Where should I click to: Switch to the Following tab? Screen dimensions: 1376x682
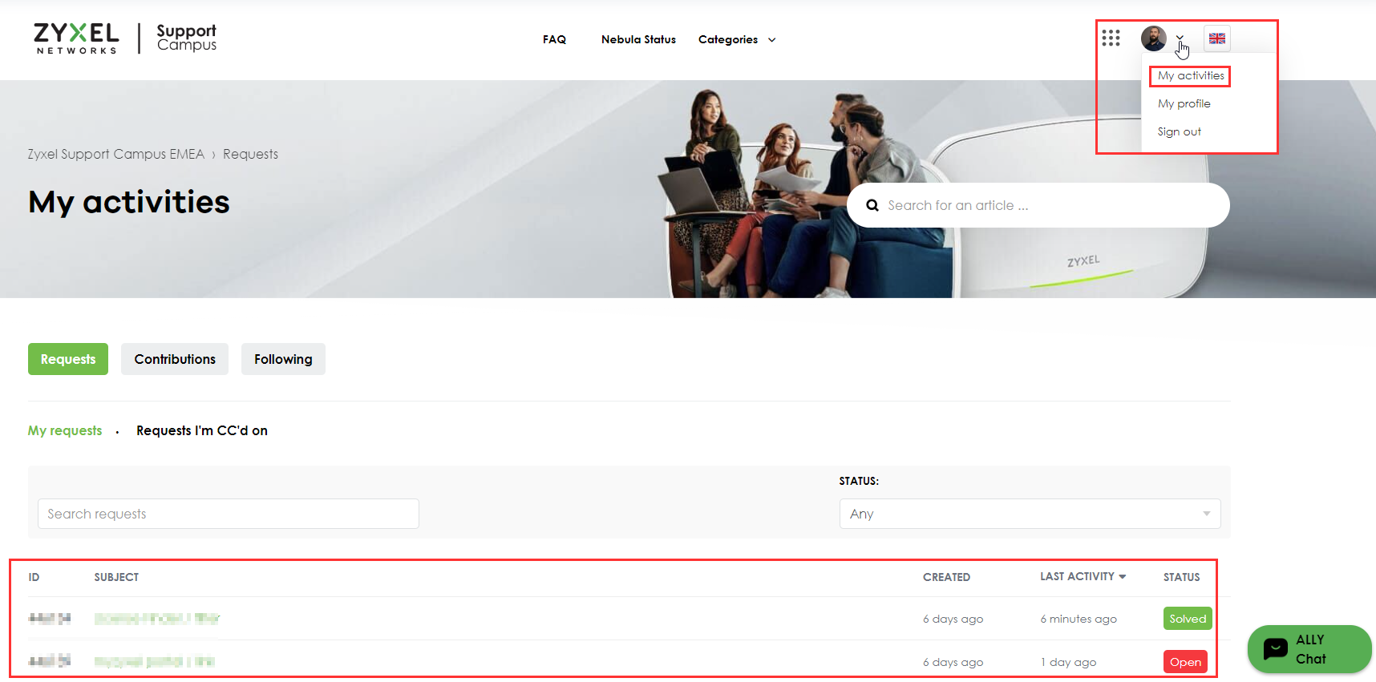pyautogui.click(x=283, y=359)
